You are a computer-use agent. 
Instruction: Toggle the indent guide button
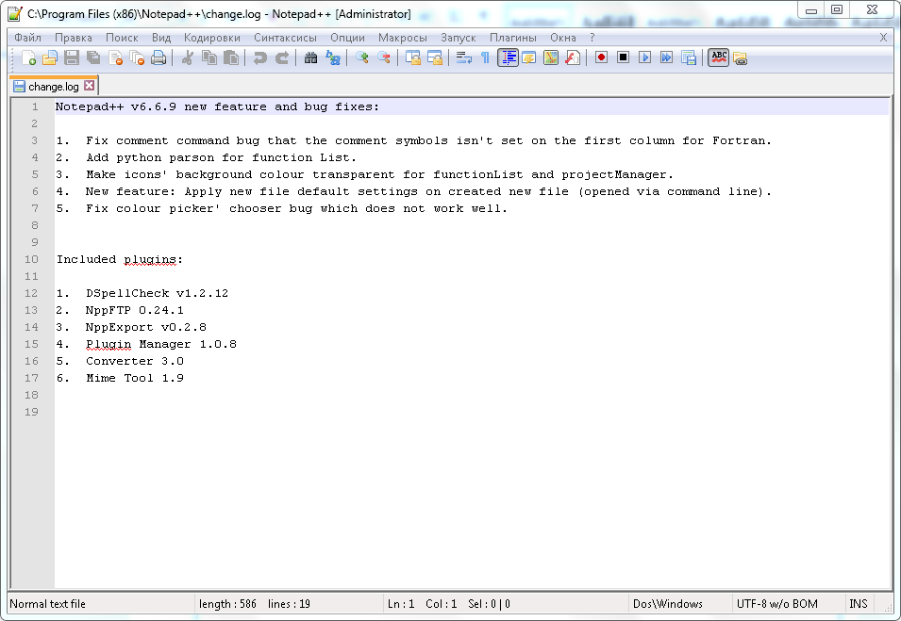pyautogui.click(x=508, y=58)
